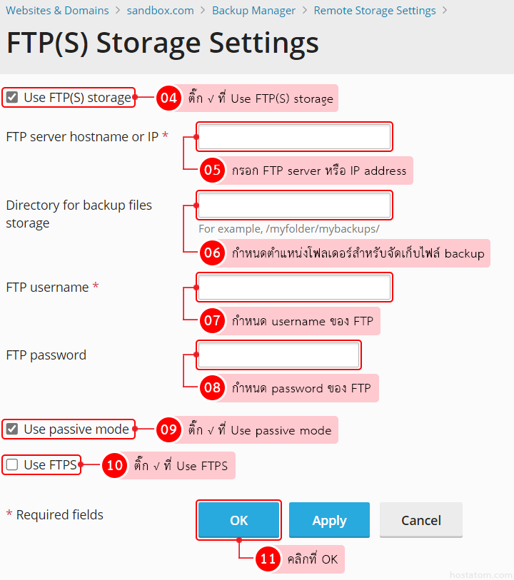Click the step 11 badge below OK
Screen dimensions: 514x580
(x=268, y=559)
